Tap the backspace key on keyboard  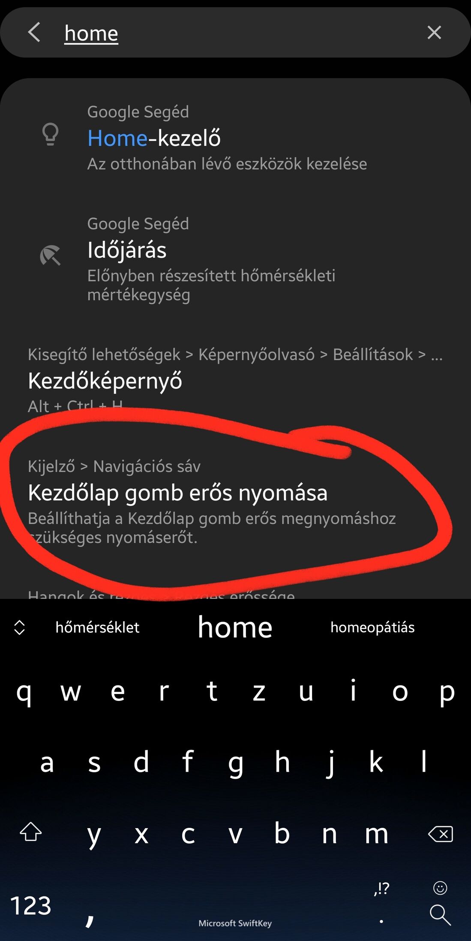pyautogui.click(x=440, y=834)
